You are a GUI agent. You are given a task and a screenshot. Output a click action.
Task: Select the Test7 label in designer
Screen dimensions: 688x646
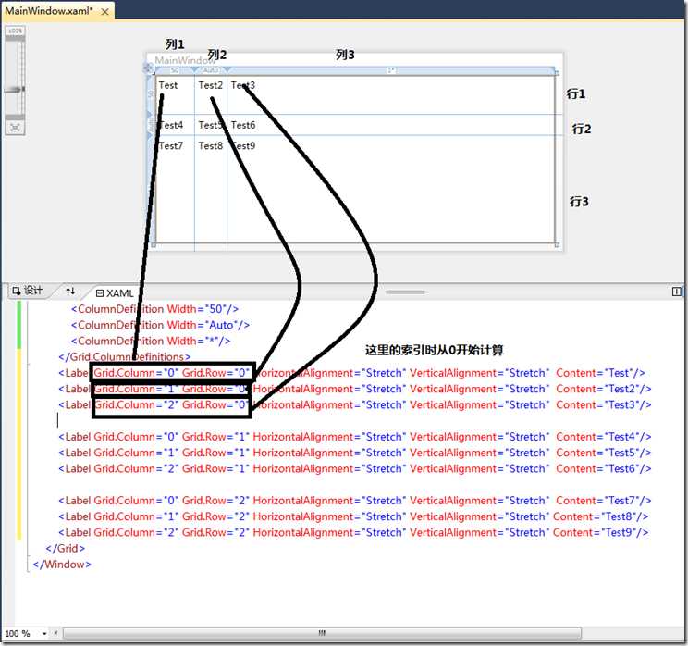[171, 146]
